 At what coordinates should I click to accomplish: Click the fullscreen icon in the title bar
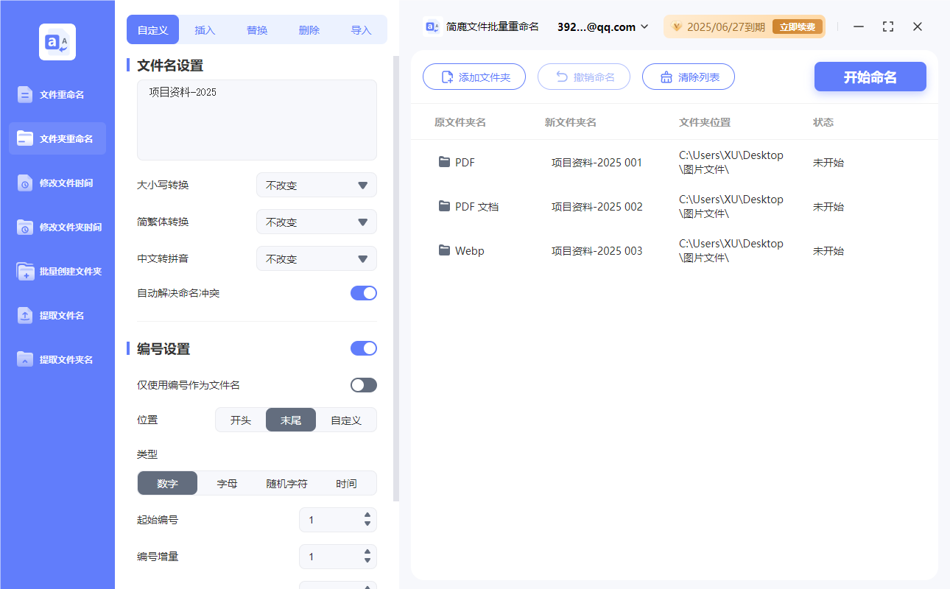(887, 27)
